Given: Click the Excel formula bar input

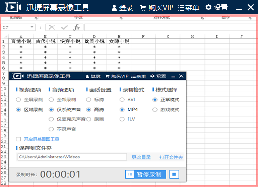Looking at the screenshot, I should click(x=171, y=27).
